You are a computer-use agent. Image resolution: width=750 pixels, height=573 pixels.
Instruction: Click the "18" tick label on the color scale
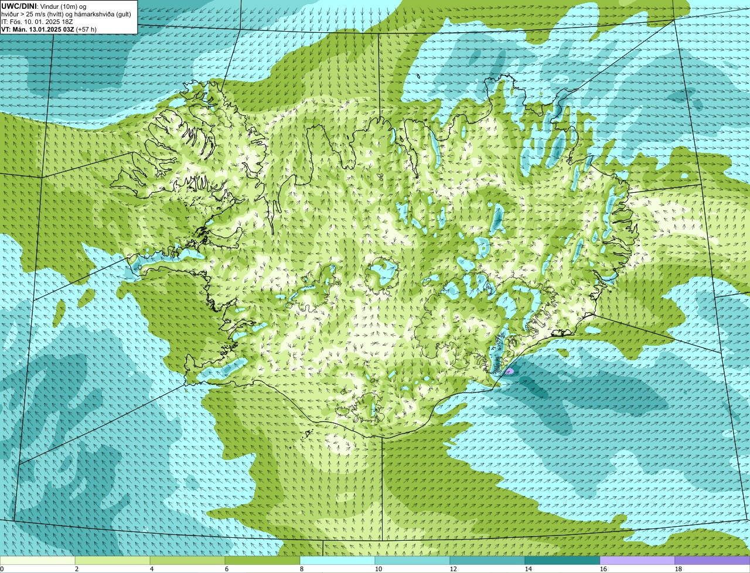point(679,569)
